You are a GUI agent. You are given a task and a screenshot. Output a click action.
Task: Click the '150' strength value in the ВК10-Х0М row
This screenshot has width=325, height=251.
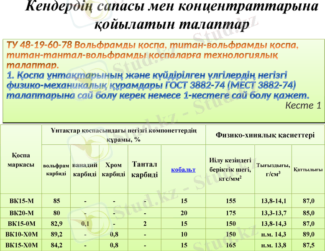231,234
